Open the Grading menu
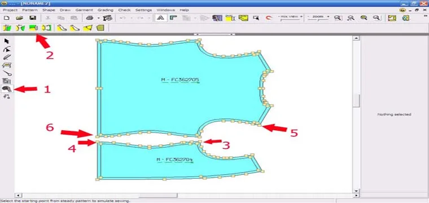 106,10
